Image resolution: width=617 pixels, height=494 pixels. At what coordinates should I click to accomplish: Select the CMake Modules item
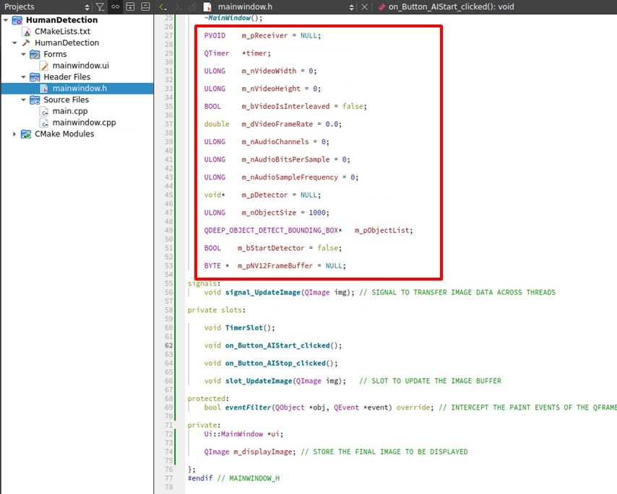(64, 134)
